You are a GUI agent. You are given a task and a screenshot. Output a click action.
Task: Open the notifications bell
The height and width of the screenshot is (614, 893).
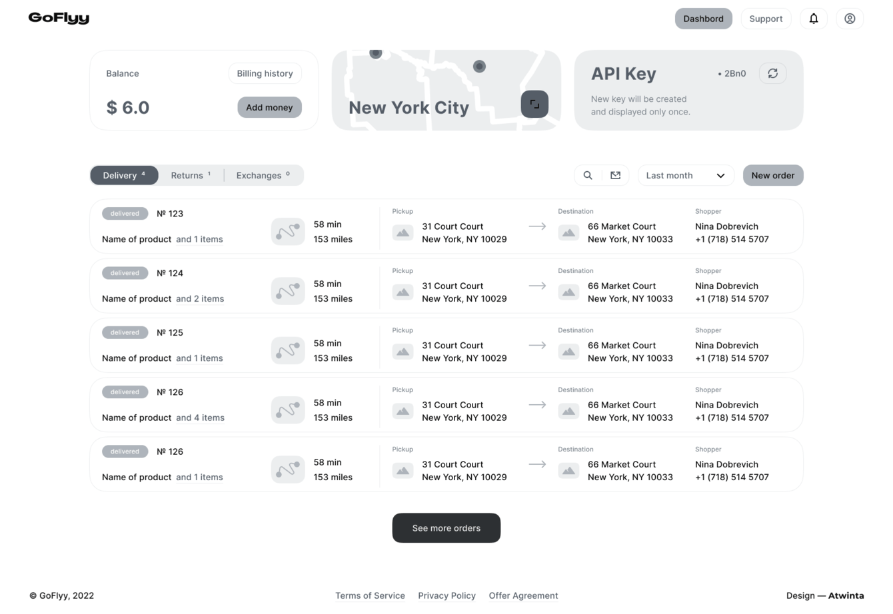814,19
